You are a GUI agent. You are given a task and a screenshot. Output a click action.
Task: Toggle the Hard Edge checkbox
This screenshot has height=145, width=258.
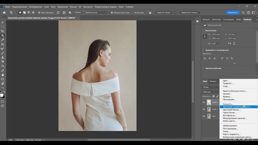click(133, 12)
